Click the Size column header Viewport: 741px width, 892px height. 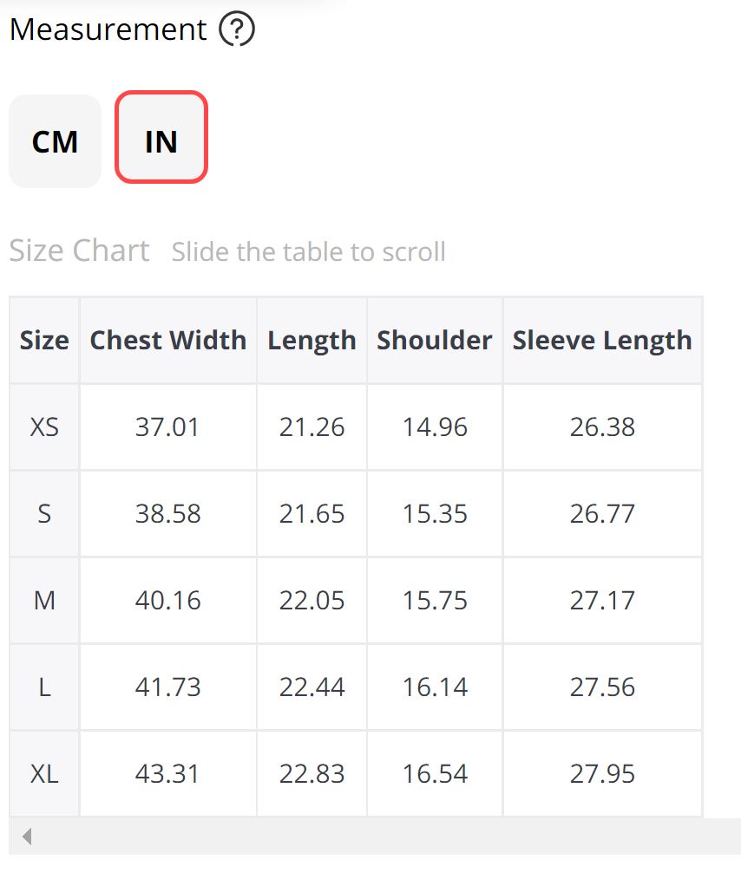(44, 340)
